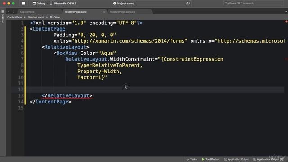Click the opening RelativeLayout tag
This screenshot has width=288, height=162.
tap(65, 47)
